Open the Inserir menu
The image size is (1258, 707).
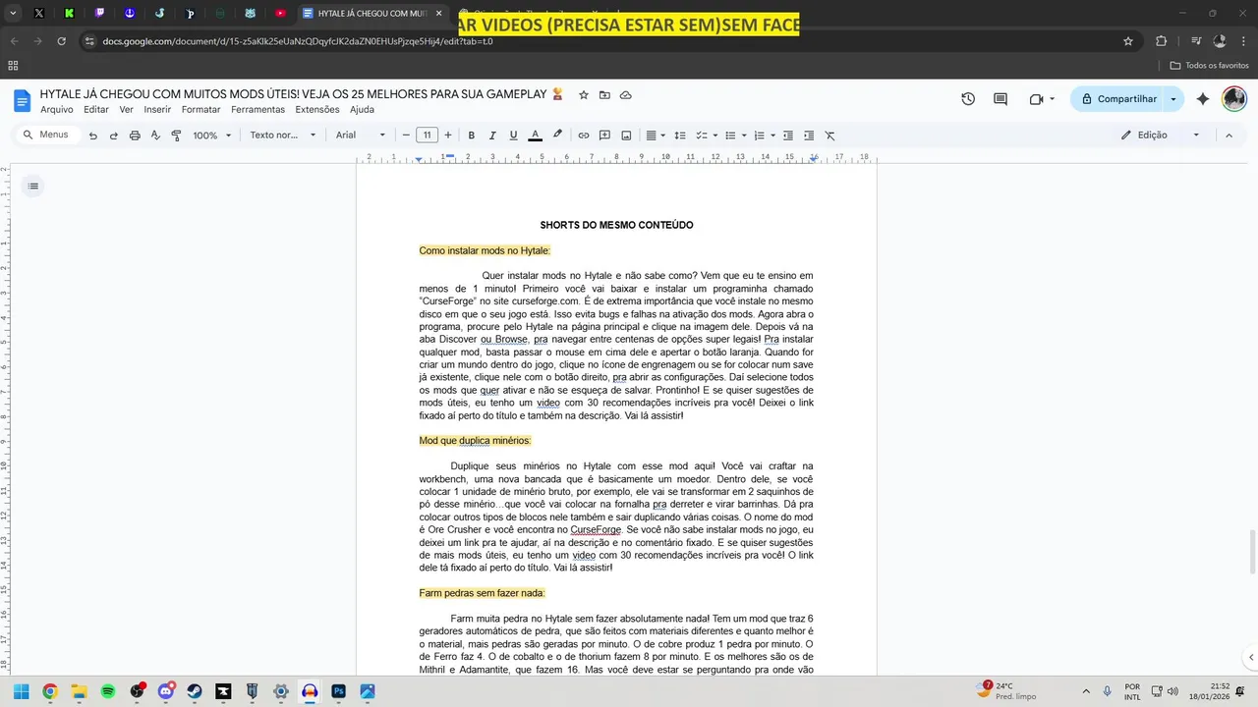pos(157,110)
